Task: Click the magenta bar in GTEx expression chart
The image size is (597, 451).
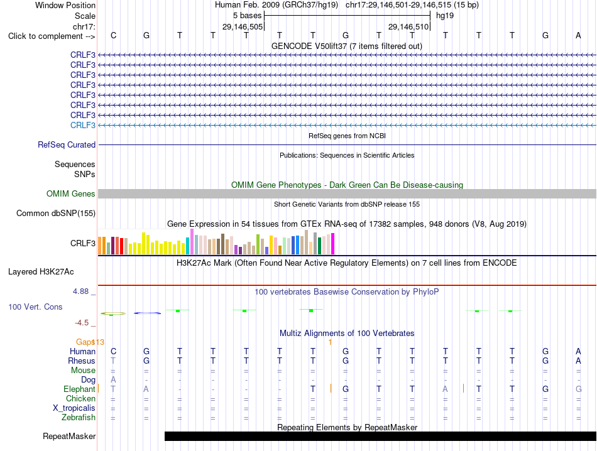Action: [x=333, y=244]
